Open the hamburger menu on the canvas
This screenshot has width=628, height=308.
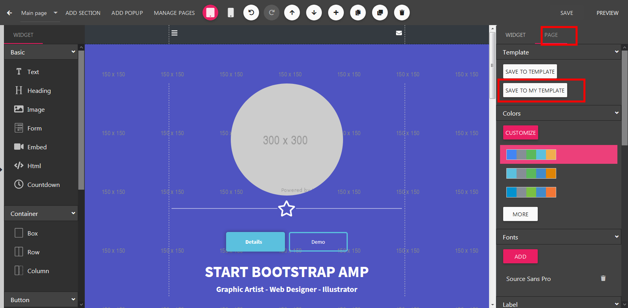[x=175, y=33]
